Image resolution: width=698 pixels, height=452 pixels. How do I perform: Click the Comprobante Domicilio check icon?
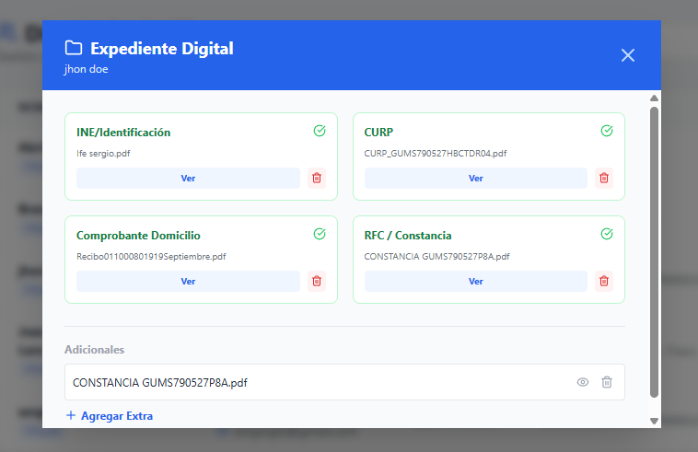pyautogui.click(x=320, y=234)
